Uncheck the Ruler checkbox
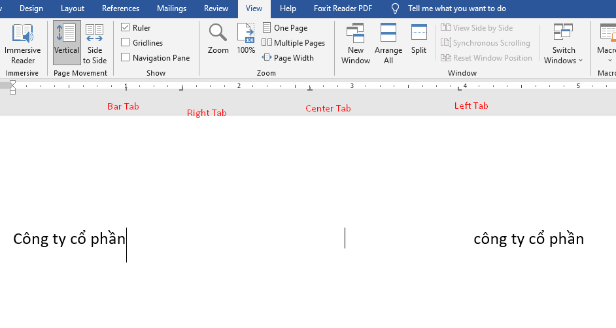The image size is (616, 328). tap(126, 27)
